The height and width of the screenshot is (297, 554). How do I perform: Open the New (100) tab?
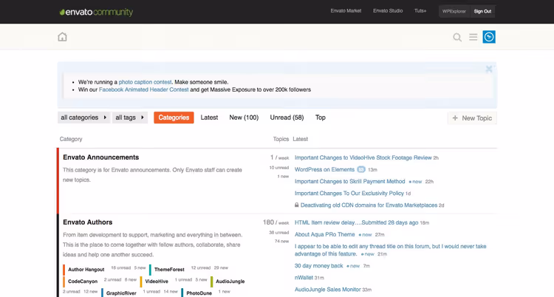(244, 117)
